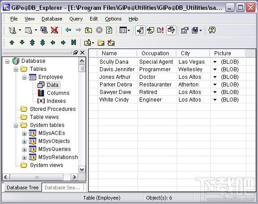
Task: Open dropdown arrow beside edit record icon
Action: 93,43
